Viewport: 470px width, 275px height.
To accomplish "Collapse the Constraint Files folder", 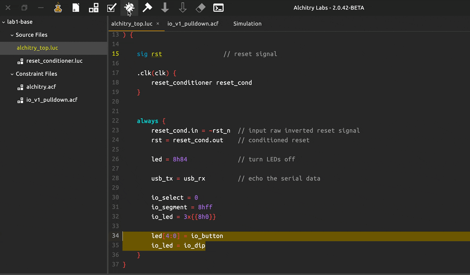I will pos(12,74).
